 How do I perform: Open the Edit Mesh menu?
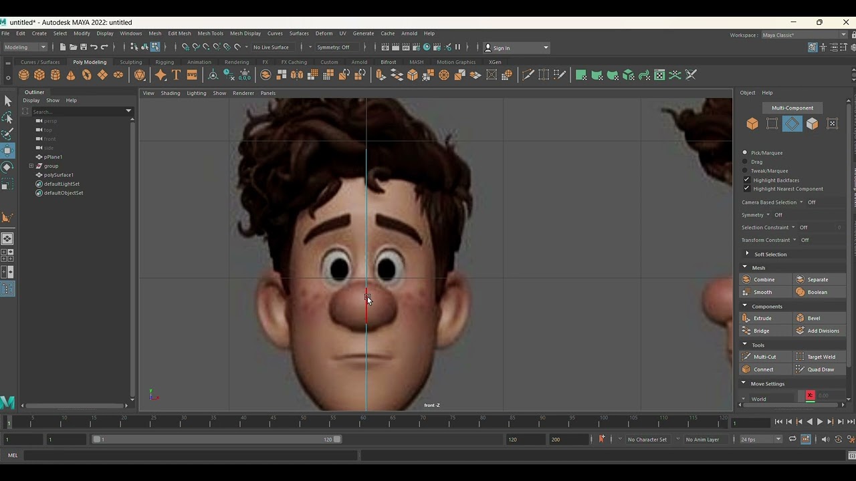(x=179, y=33)
